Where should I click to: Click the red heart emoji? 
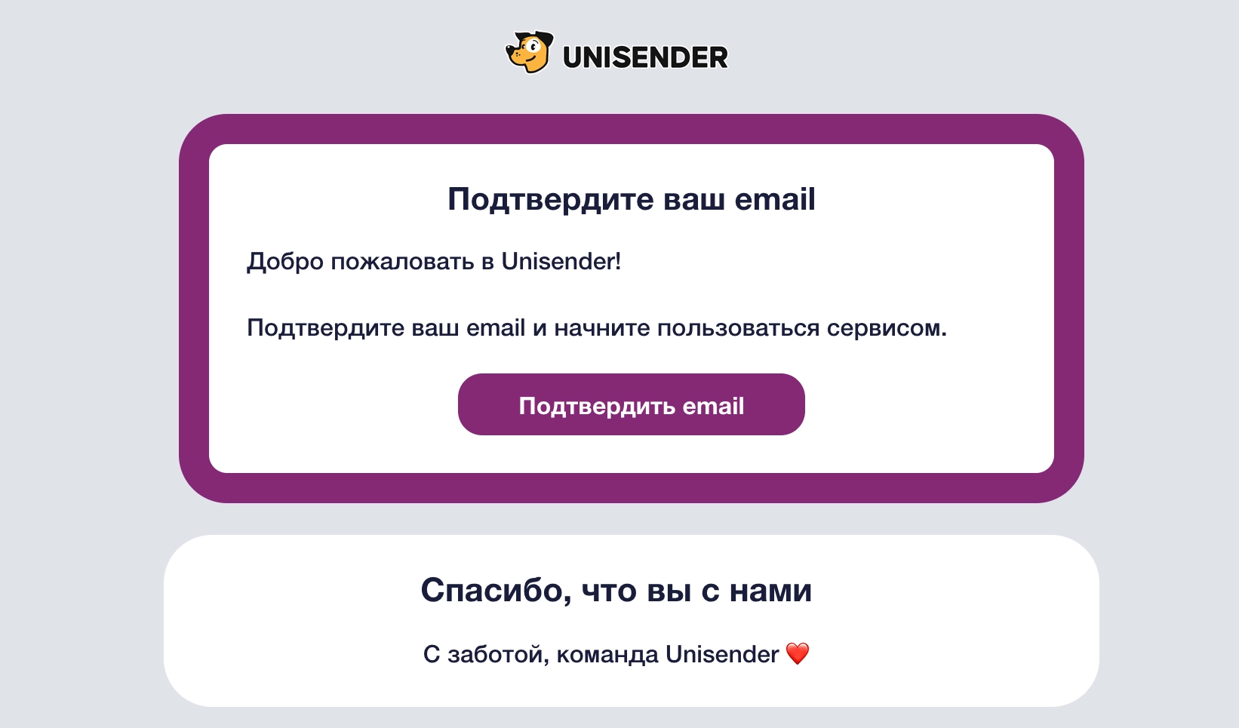798,653
